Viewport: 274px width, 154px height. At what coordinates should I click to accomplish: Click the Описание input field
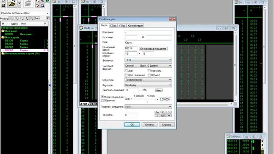pos(148,33)
